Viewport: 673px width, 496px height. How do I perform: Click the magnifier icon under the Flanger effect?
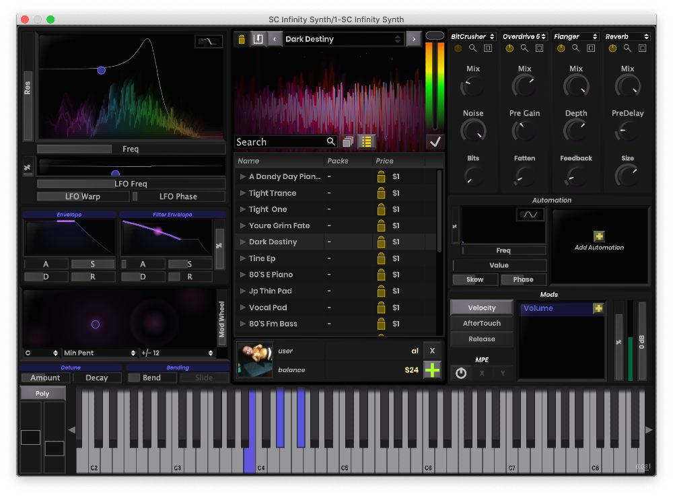(575, 48)
